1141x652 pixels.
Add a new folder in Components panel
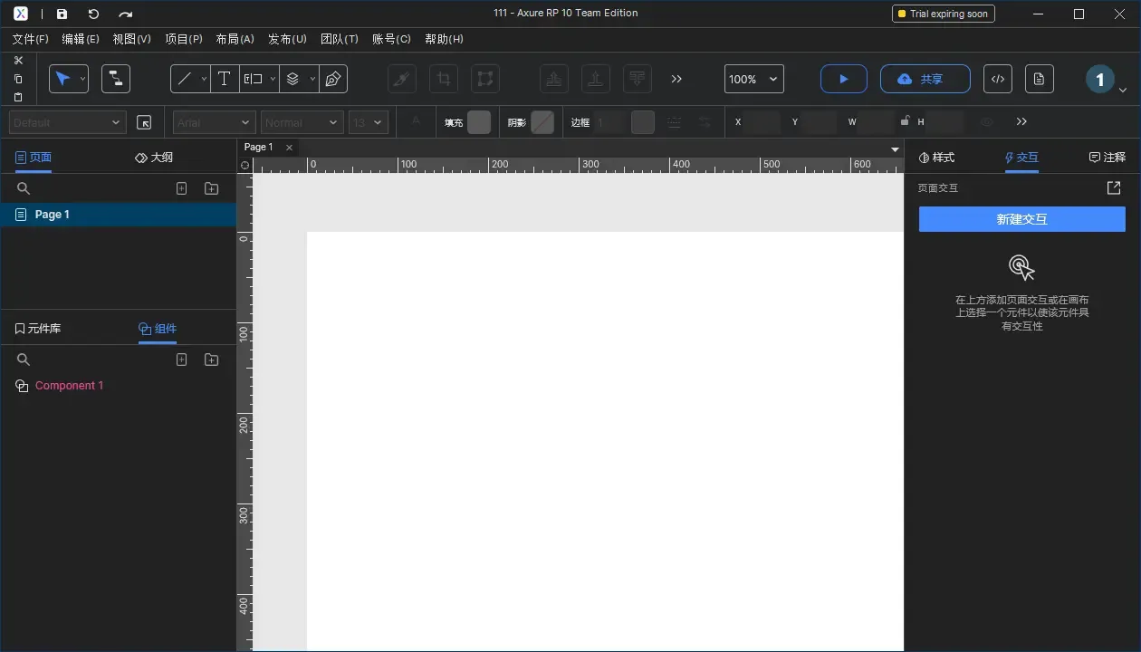(211, 360)
